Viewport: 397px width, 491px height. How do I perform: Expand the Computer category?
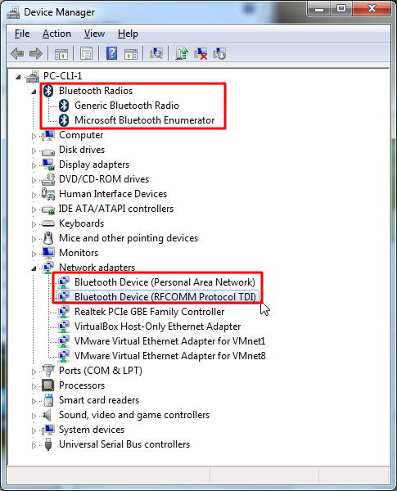click(x=34, y=136)
